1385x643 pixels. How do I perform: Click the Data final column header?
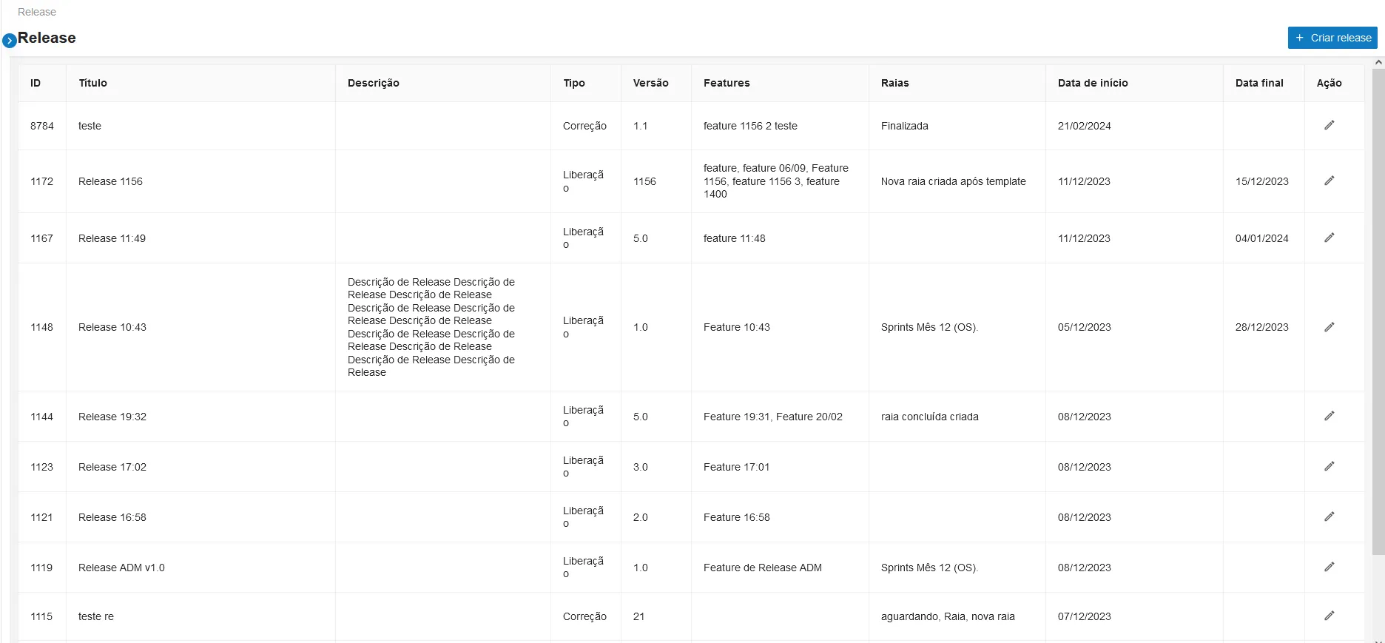(x=1259, y=83)
